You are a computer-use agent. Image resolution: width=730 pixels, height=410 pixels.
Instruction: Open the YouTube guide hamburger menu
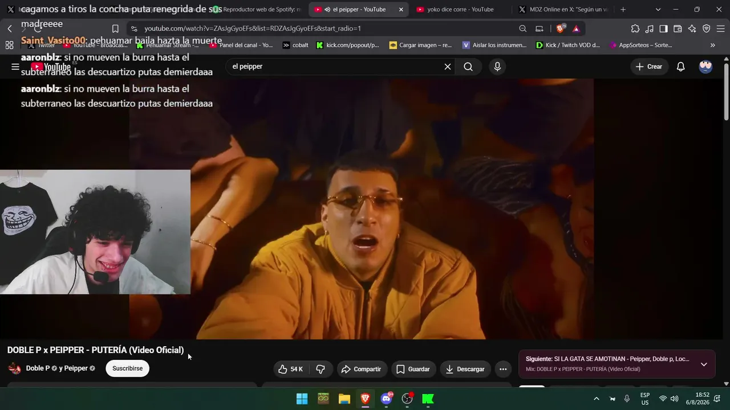(15, 67)
